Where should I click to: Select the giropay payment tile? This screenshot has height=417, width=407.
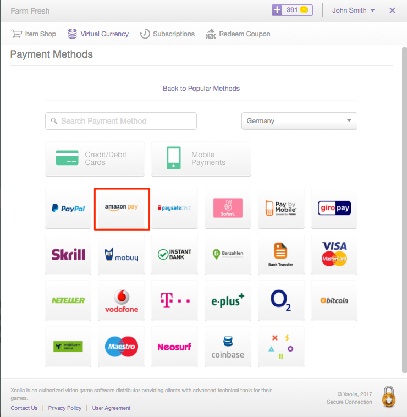pyautogui.click(x=334, y=208)
